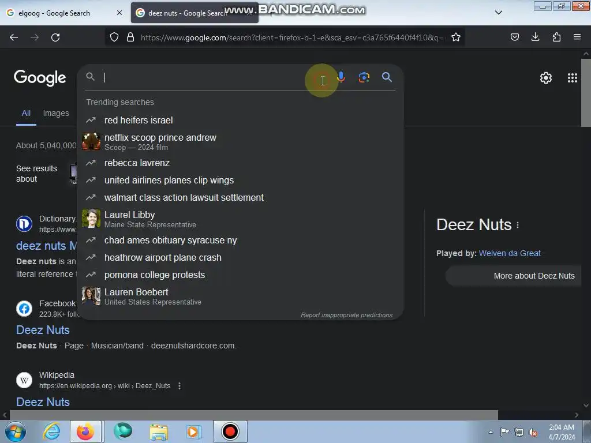Open Dictionary deez nuts result link

(x=46, y=246)
